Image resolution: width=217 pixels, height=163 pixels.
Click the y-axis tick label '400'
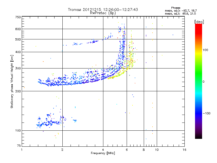18,52
